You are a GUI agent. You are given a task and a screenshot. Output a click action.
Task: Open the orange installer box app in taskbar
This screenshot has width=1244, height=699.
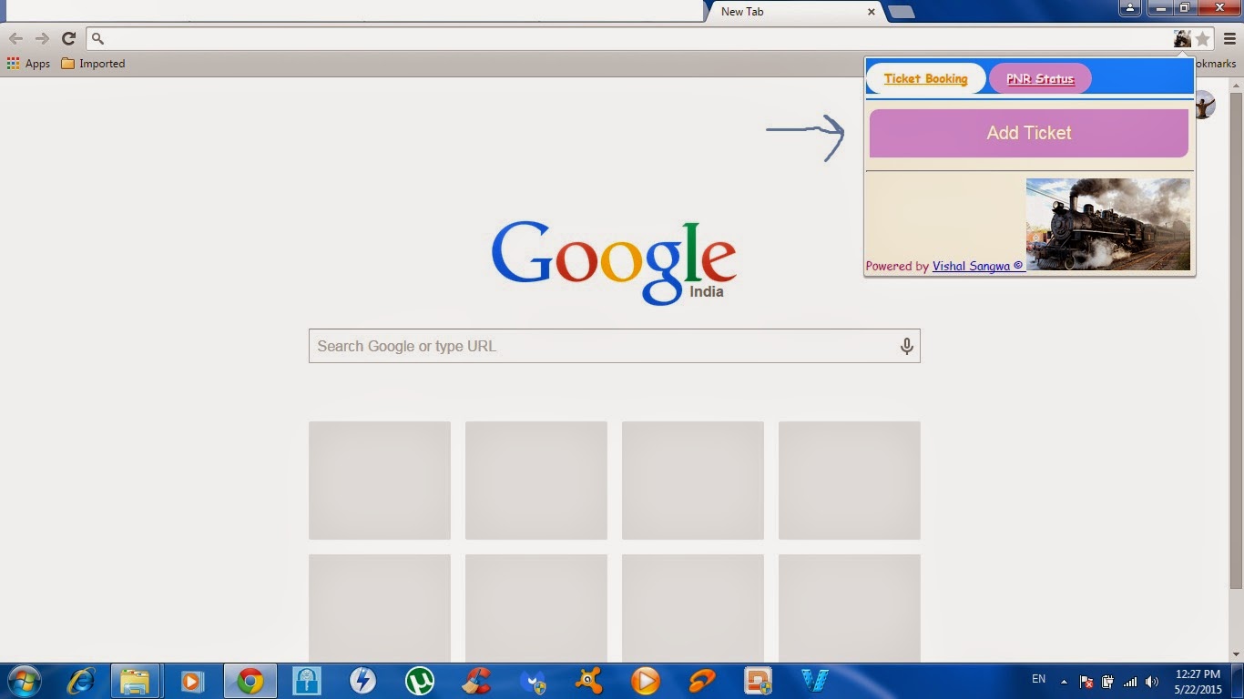click(759, 681)
